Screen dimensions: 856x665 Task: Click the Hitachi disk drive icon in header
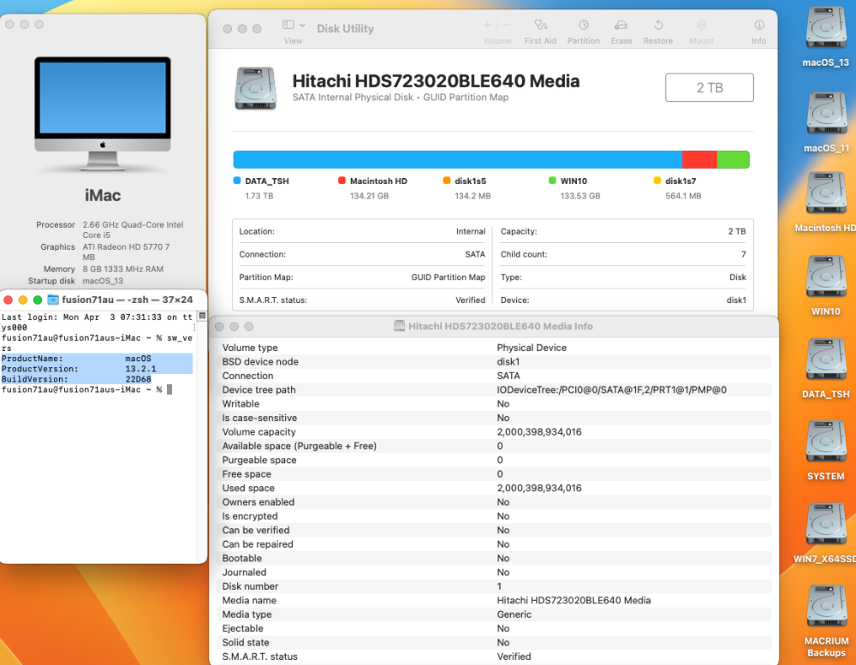pyautogui.click(x=255, y=88)
